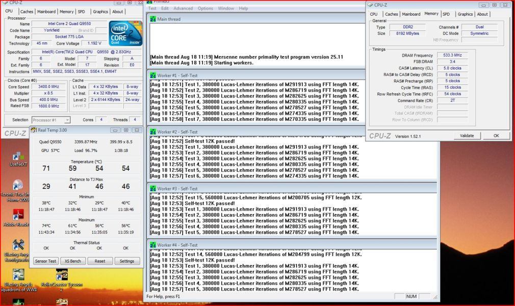The image size is (515, 306).
Task: Click the Command Rate 2T value
Action: click(x=452, y=100)
